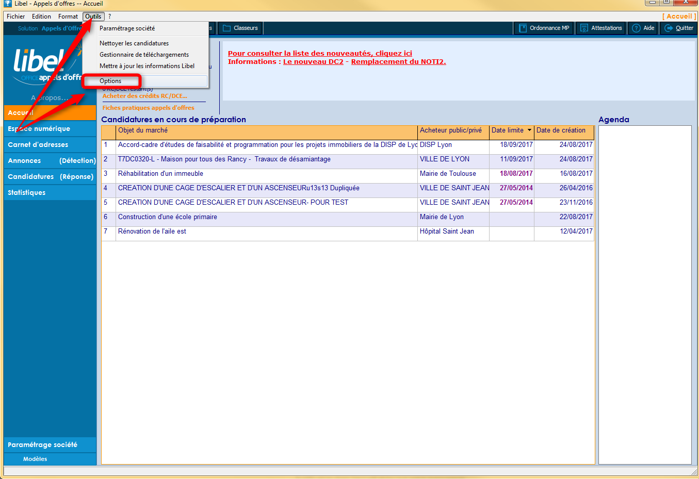The image size is (699, 479).
Task: Go to Accueil in the sidebar
Action: pos(50,112)
